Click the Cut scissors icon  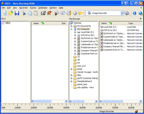(x=24, y=13)
